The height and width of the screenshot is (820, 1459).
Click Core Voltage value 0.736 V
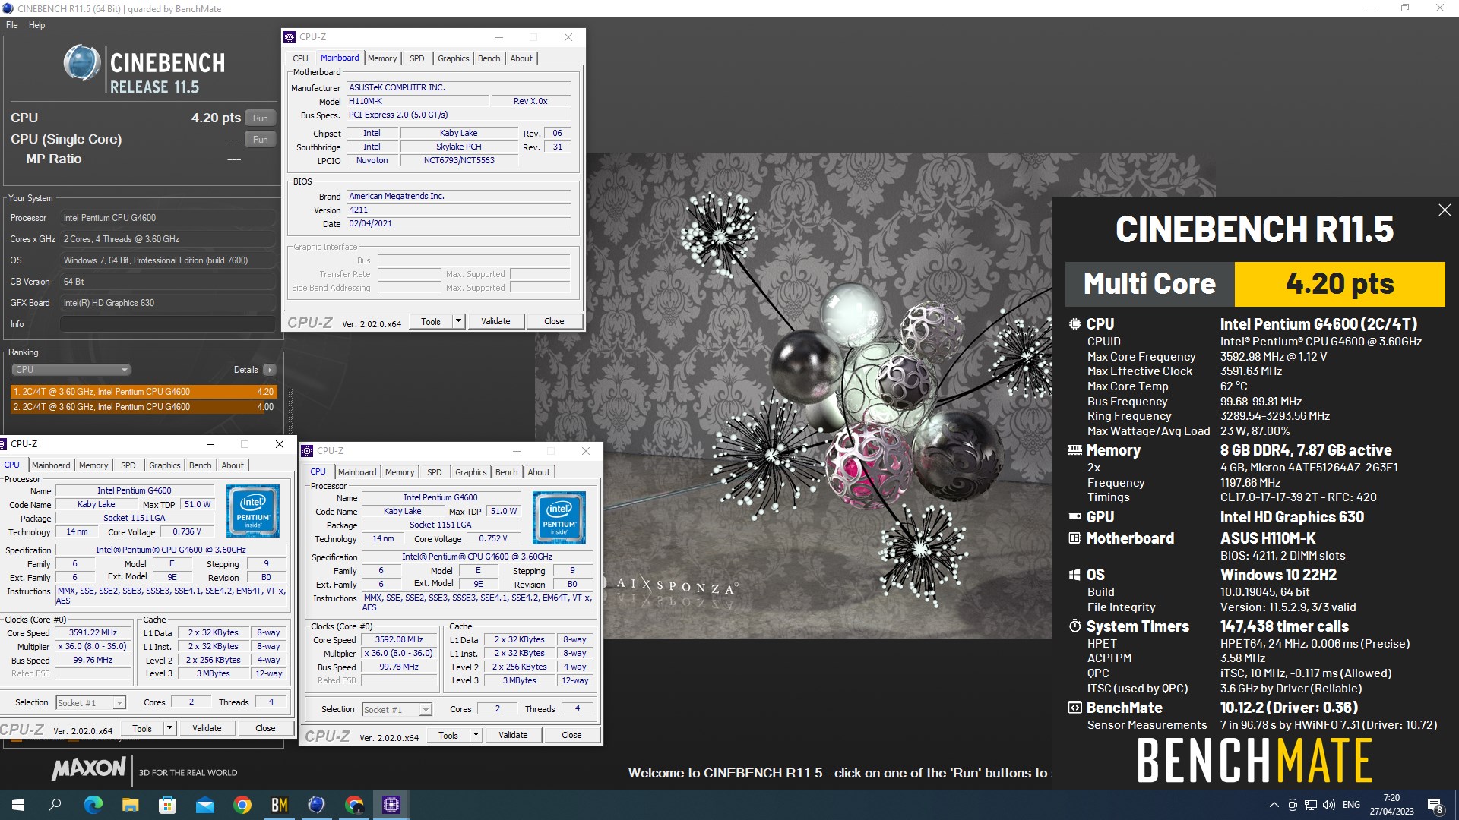[x=186, y=532]
